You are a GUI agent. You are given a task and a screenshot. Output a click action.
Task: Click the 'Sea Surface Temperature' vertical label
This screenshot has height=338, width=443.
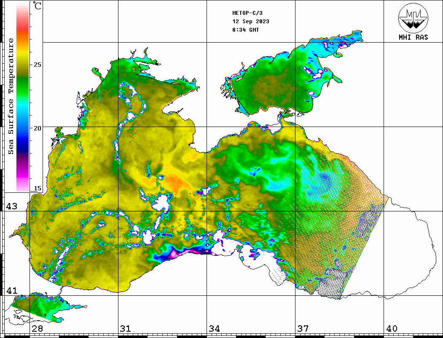(11, 96)
